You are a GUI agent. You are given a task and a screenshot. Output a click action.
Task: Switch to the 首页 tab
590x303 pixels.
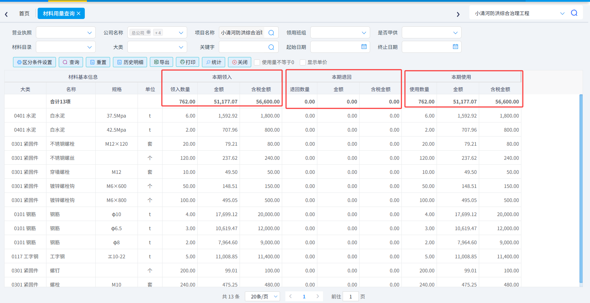coord(24,13)
